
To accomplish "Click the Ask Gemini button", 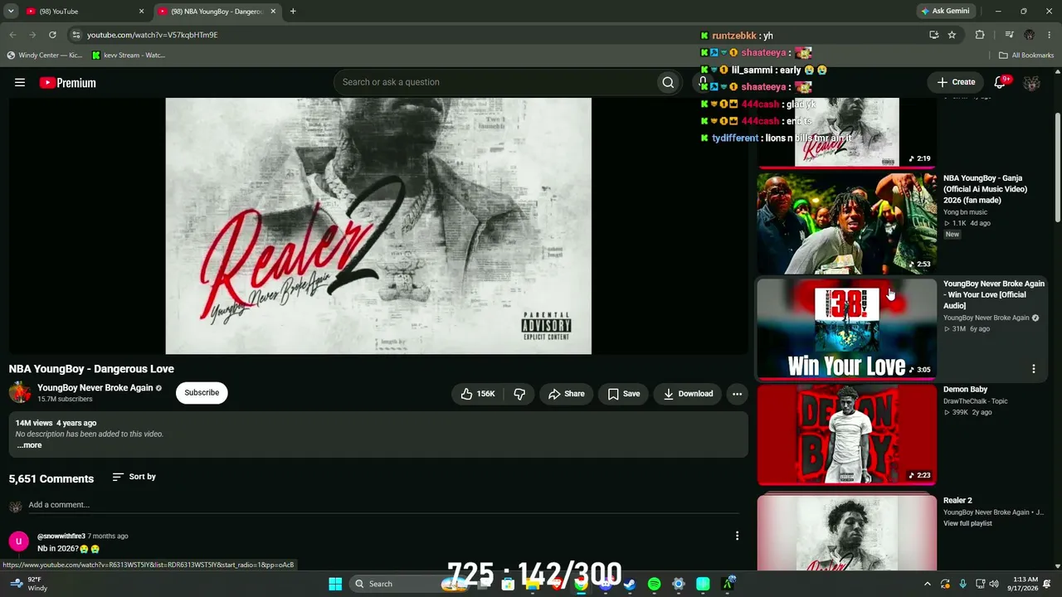I will (x=944, y=12).
